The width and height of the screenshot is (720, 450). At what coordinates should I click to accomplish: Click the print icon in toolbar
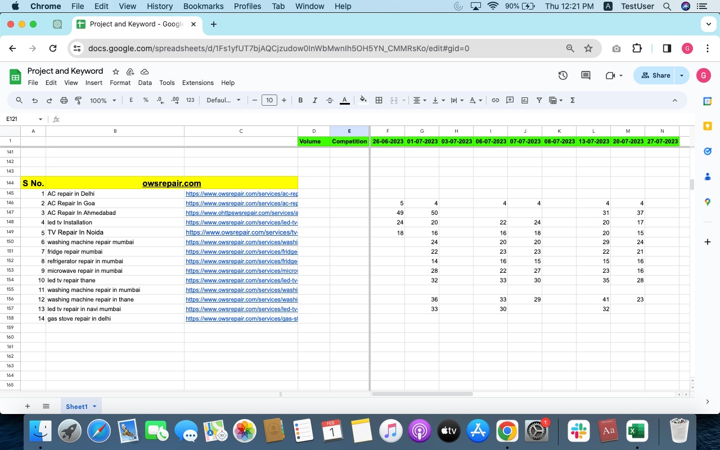tap(64, 100)
